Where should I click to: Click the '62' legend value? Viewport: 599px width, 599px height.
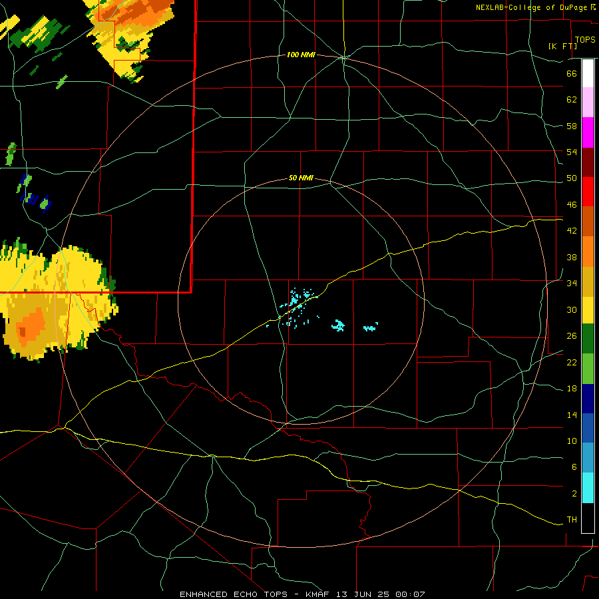(572, 100)
